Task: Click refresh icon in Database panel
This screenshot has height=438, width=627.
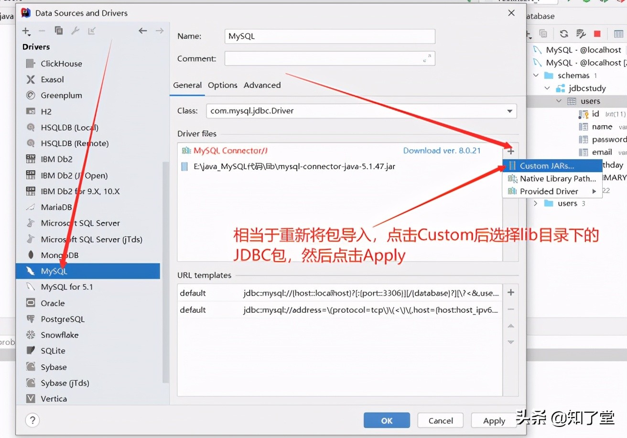Action: pos(564,33)
